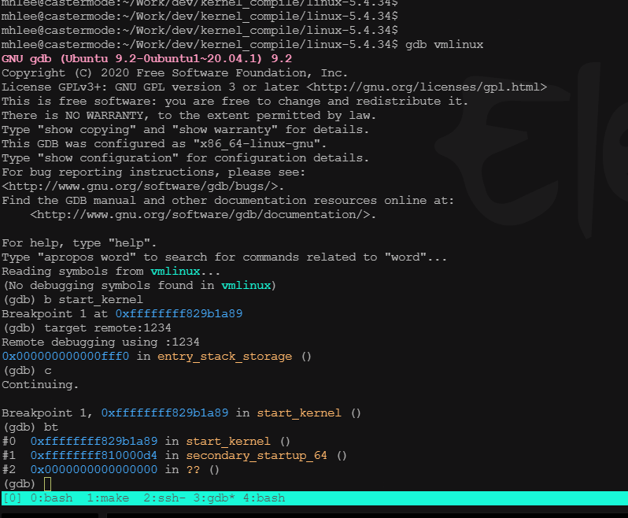Switch to tmux window 4:bash

(x=264, y=498)
